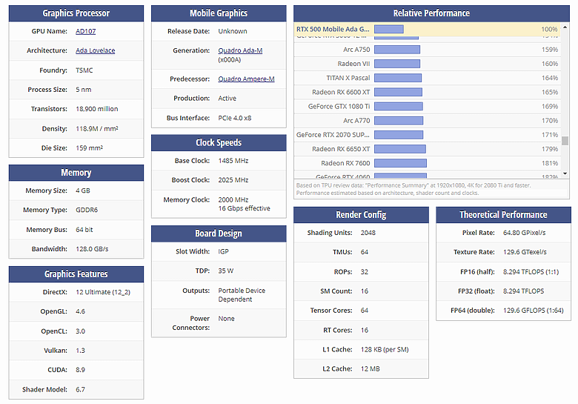Click the 181% performance value
578x404 pixels.
(x=550, y=163)
